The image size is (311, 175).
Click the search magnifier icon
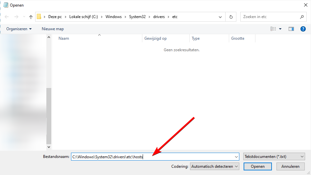coord(301,17)
